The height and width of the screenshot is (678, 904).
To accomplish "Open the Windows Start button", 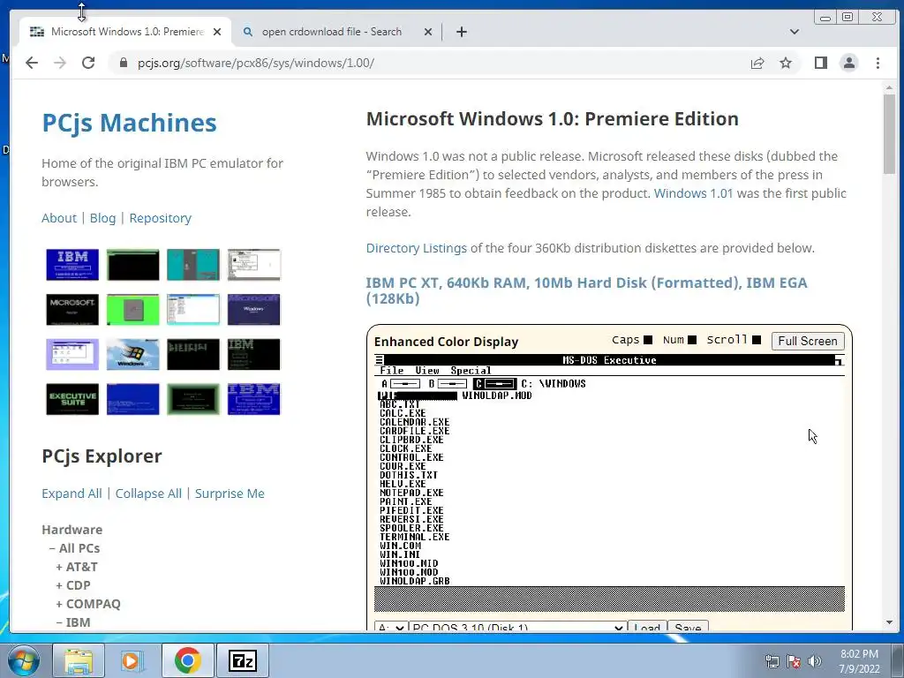I will 23,660.
